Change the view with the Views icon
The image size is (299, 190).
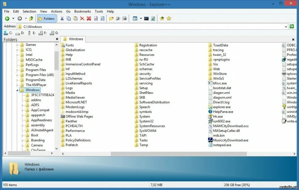(135, 18)
